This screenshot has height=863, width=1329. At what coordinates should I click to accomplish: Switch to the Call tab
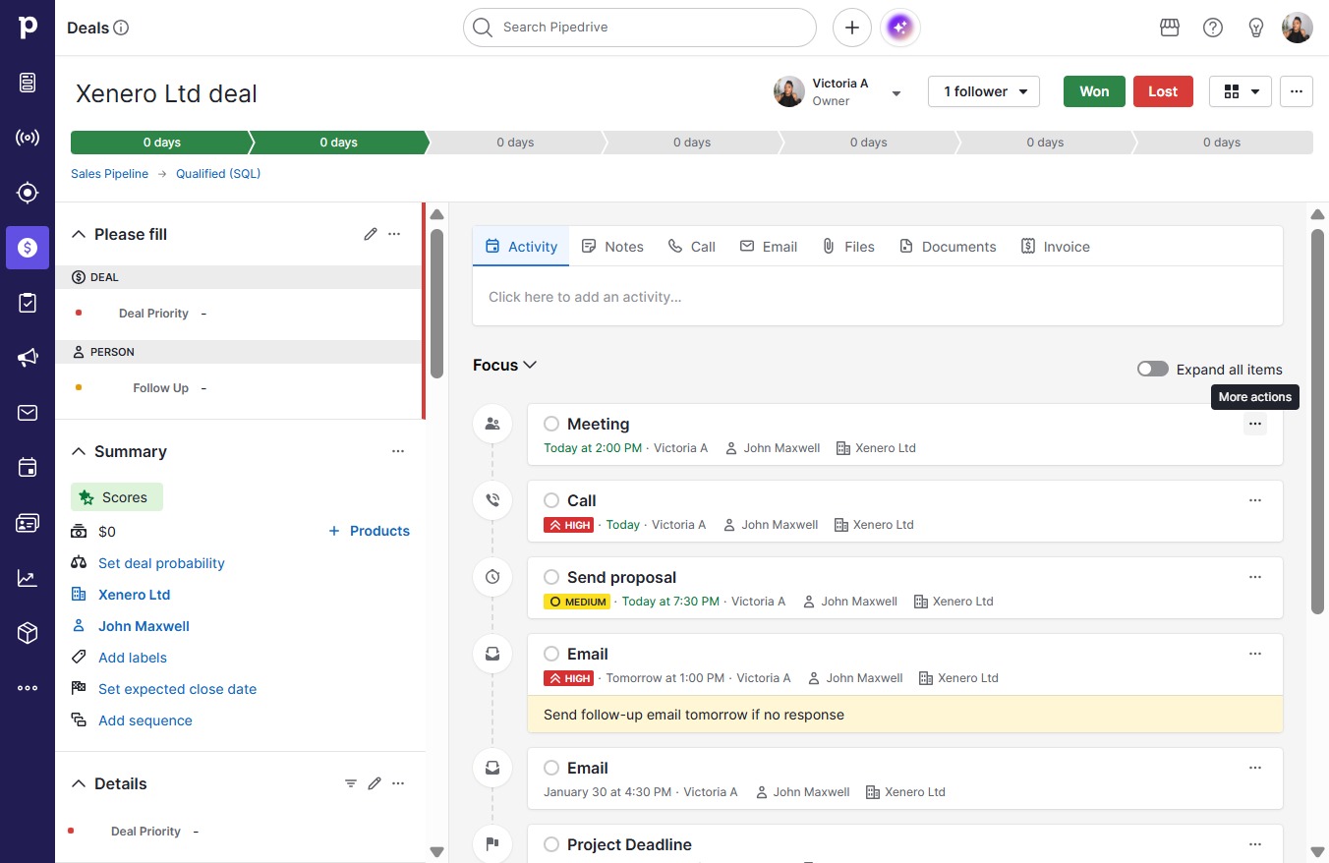[x=692, y=247]
